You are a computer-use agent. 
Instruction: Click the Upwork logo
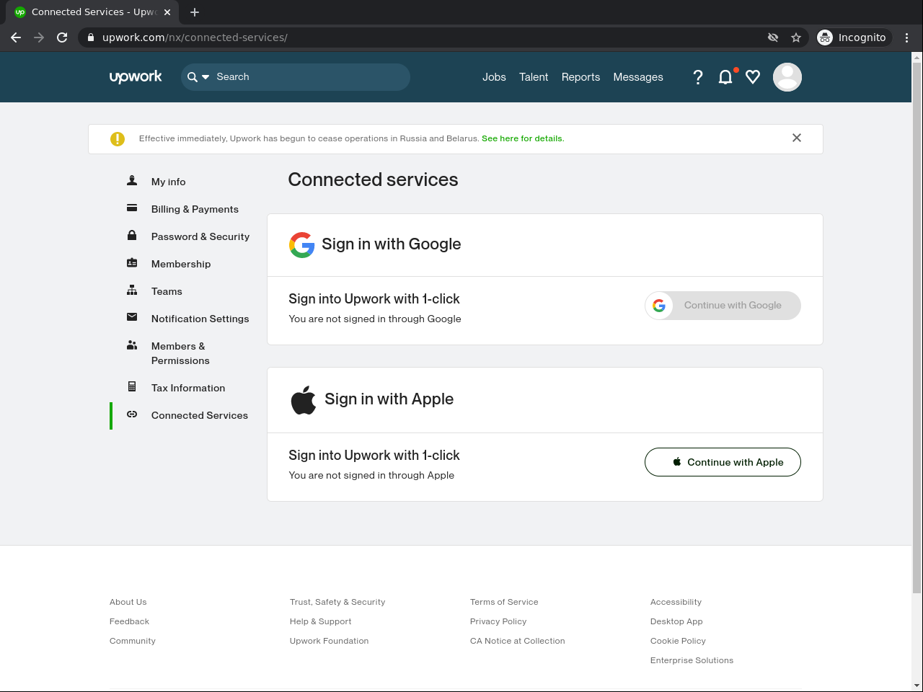(x=136, y=77)
